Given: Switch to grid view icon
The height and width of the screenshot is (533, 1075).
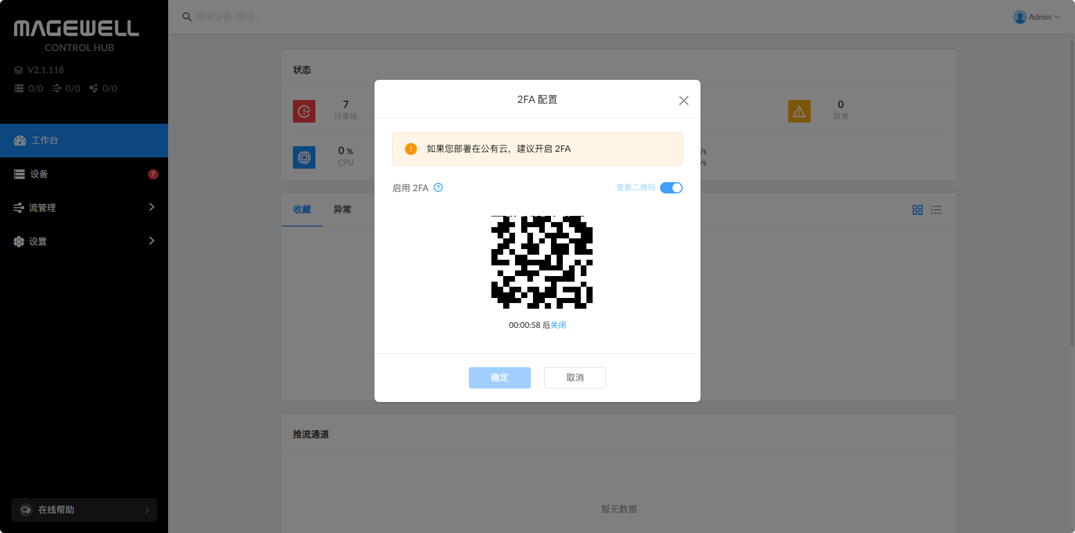Looking at the screenshot, I should coord(918,210).
